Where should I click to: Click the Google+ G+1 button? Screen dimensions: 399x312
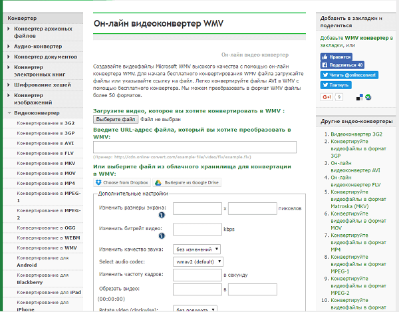[x=327, y=96]
